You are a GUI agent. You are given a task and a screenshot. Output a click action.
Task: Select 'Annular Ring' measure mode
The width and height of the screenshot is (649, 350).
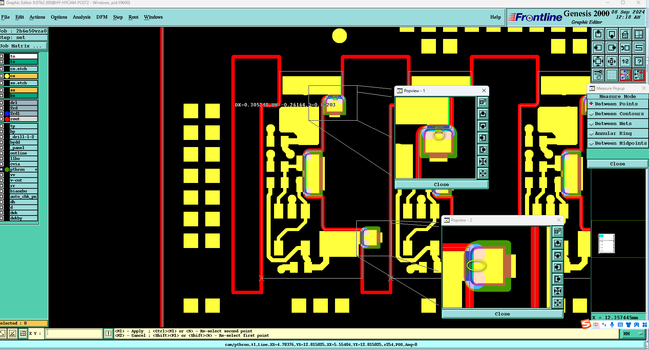617,133
